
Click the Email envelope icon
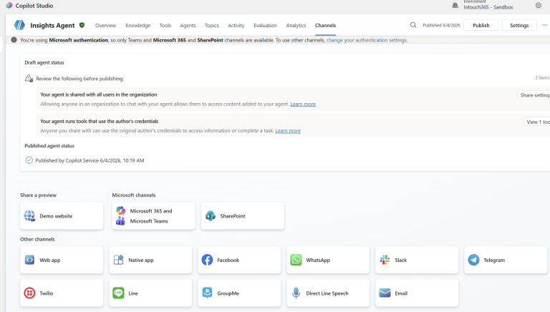click(385, 293)
